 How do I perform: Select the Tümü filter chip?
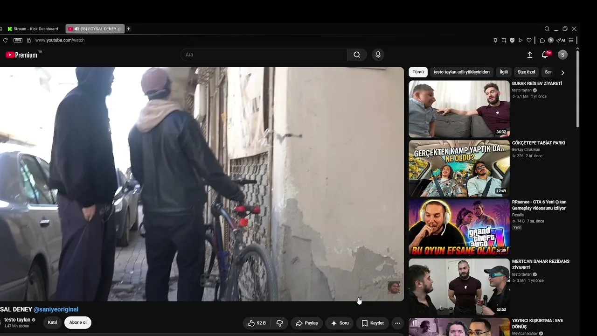coord(418,72)
